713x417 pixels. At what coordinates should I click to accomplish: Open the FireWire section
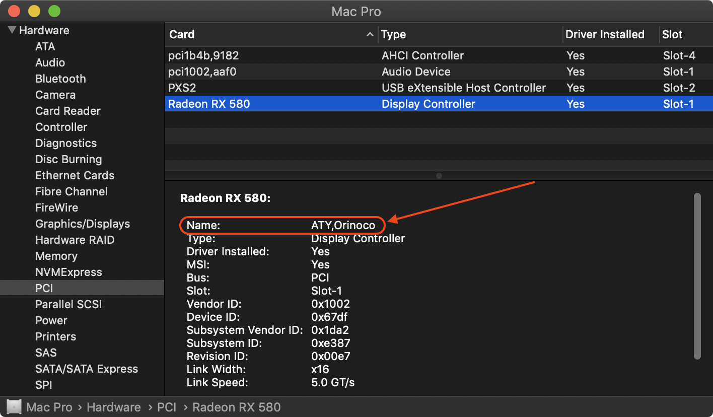(x=57, y=207)
